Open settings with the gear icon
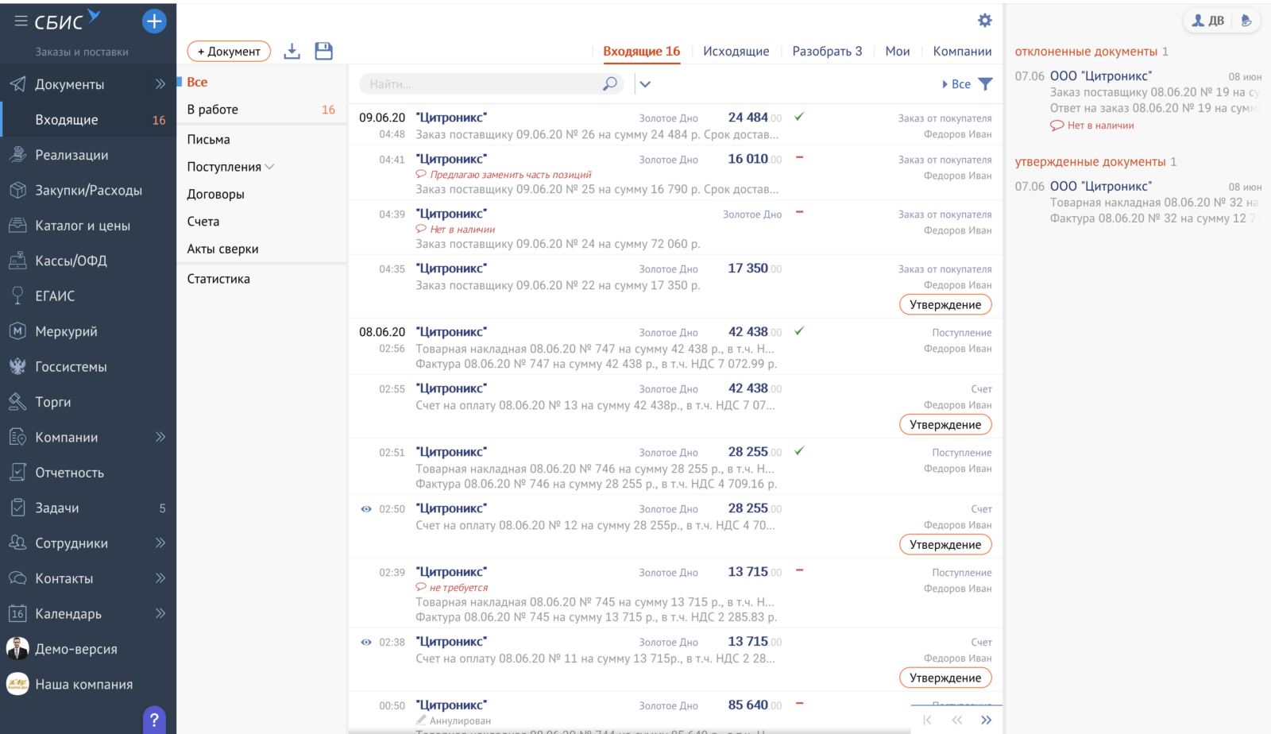The image size is (1271, 734). [x=984, y=21]
